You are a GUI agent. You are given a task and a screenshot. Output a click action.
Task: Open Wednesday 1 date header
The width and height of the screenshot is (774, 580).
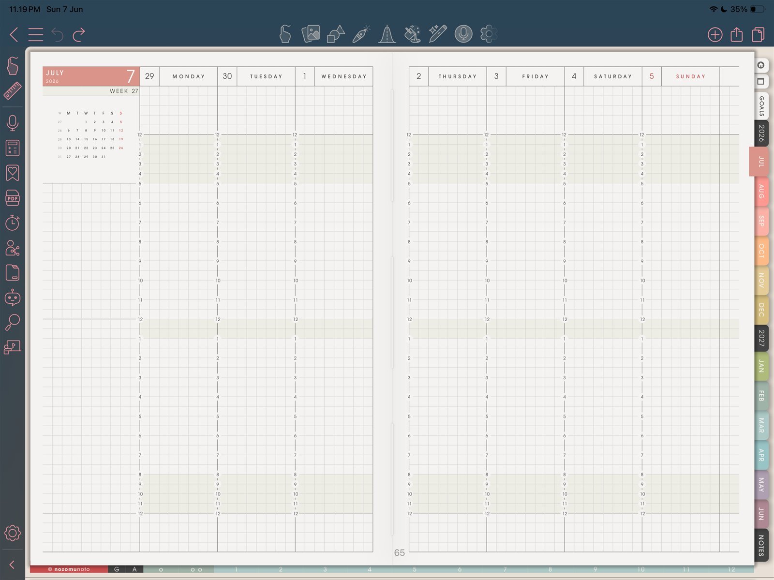[x=334, y=76]
